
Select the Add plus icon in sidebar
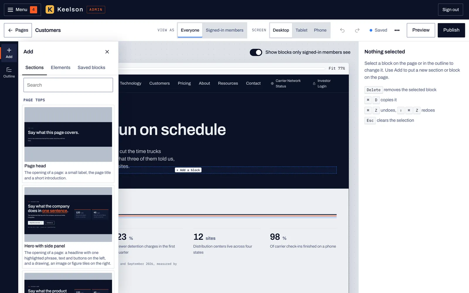[9, 53]
